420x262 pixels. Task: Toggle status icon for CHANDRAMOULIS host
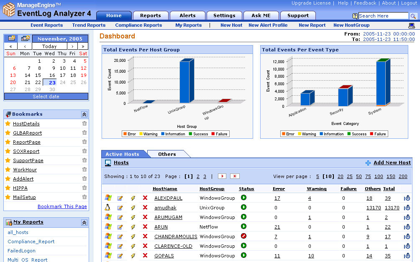[243, 236]
